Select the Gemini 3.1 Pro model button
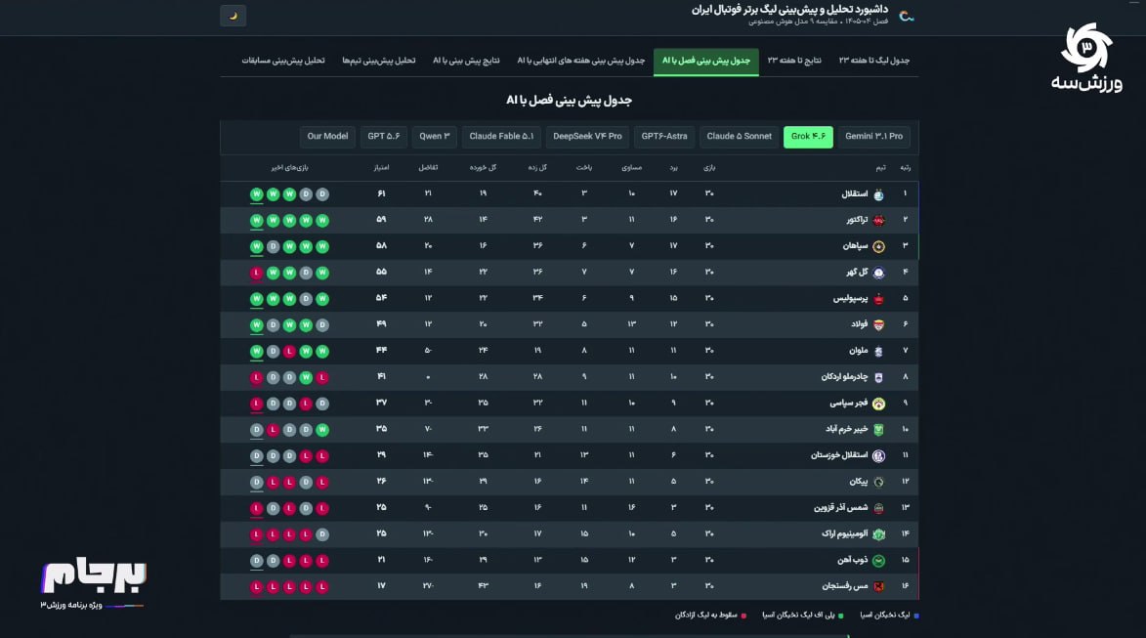The height and width of the screenshot is (638, 1146). [873, 137]
